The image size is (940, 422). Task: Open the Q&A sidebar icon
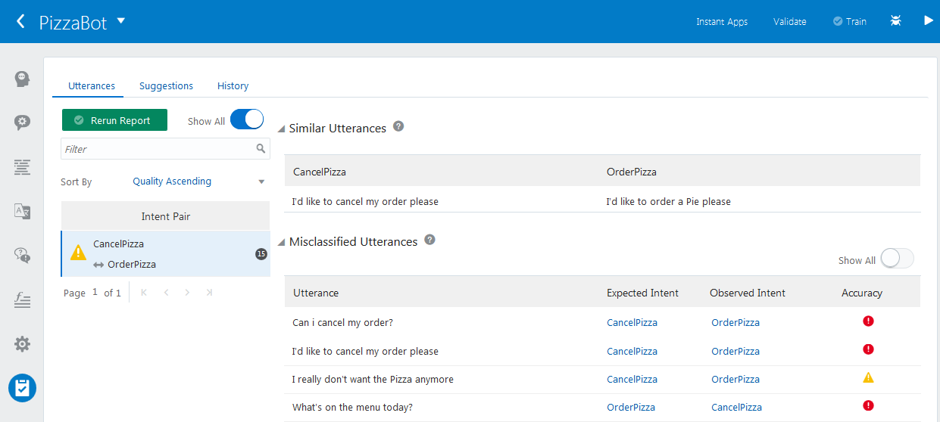[23, 256]
